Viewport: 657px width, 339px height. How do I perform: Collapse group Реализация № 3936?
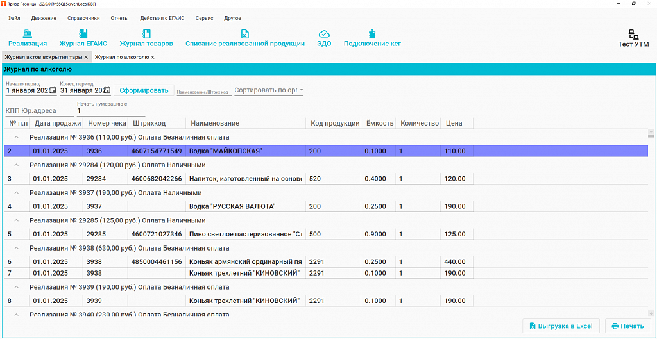(16, 137)
